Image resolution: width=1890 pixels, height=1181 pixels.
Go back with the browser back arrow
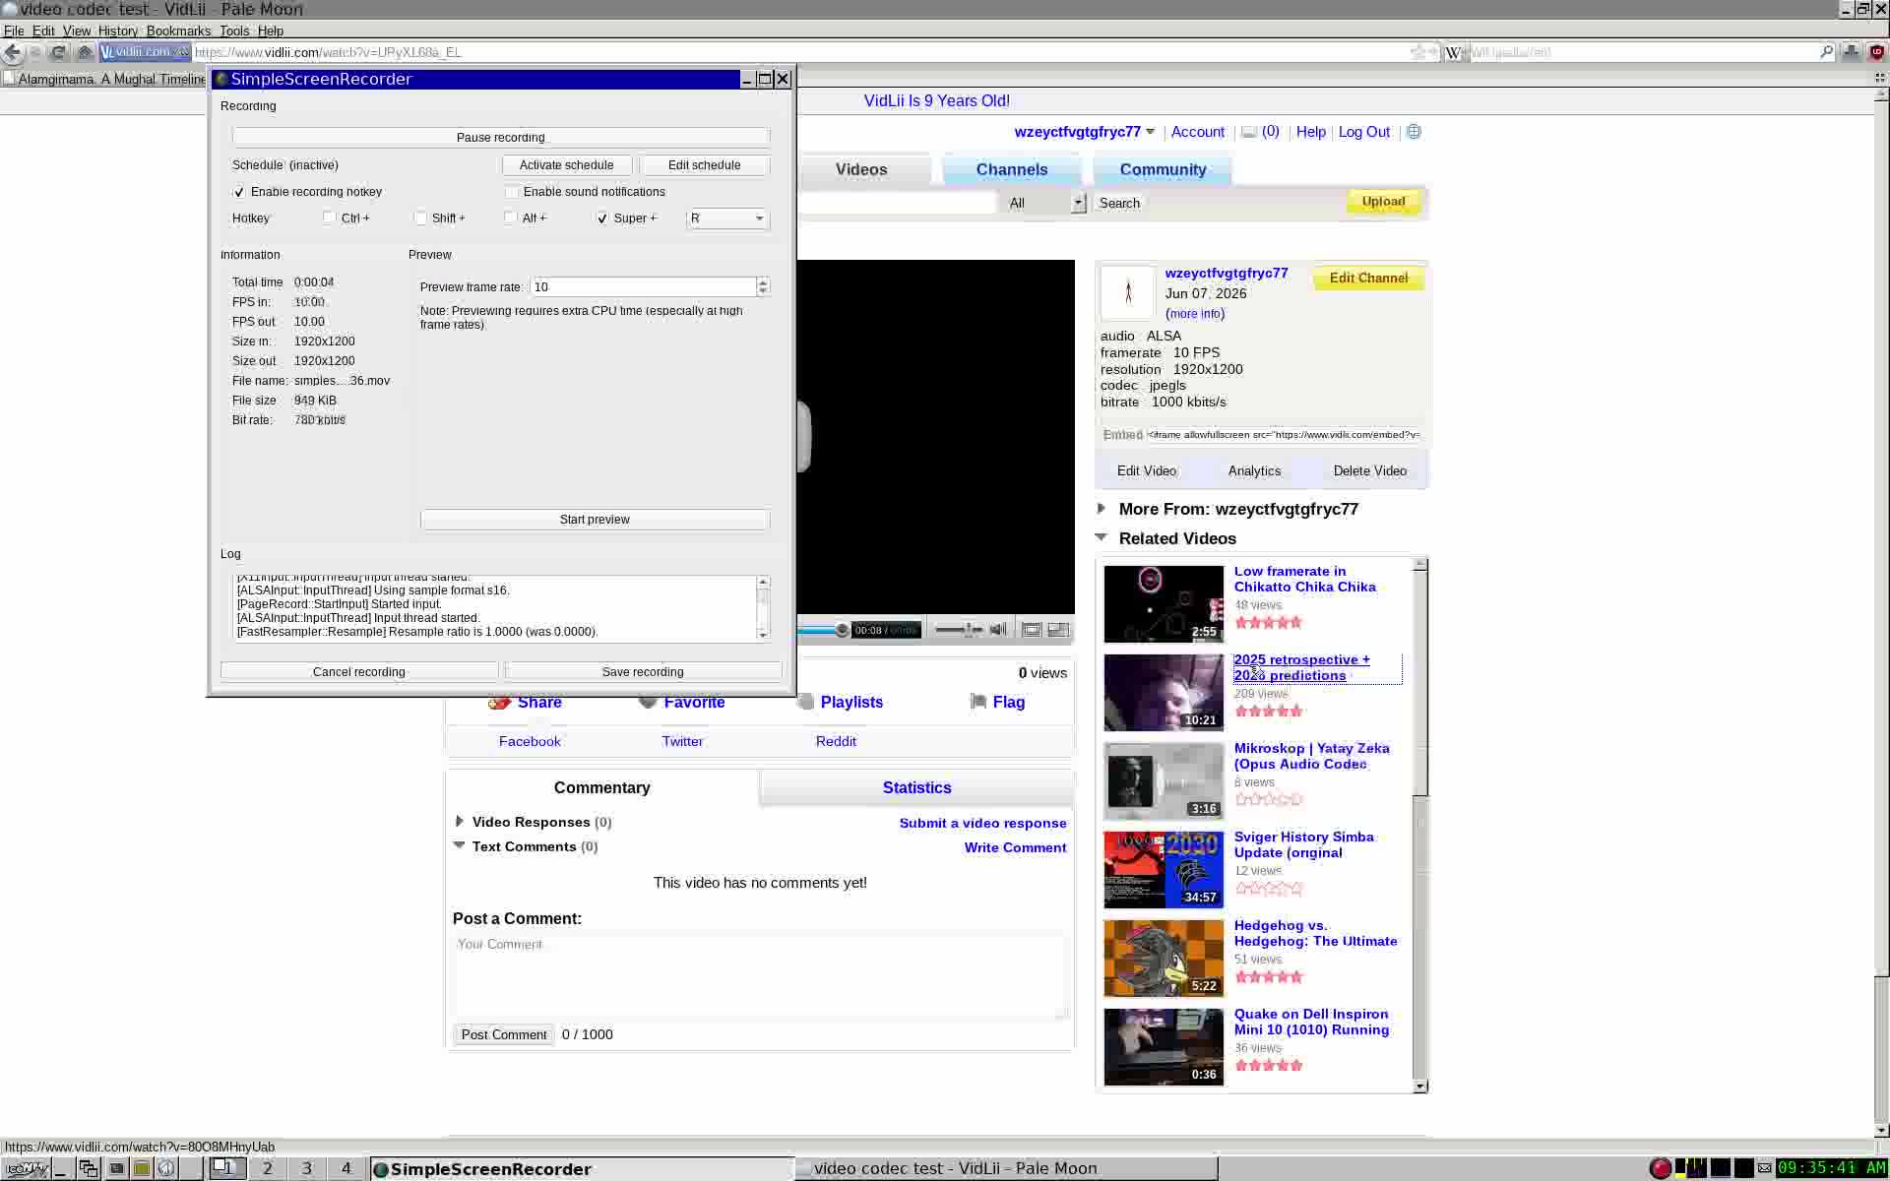coord(12,52)
